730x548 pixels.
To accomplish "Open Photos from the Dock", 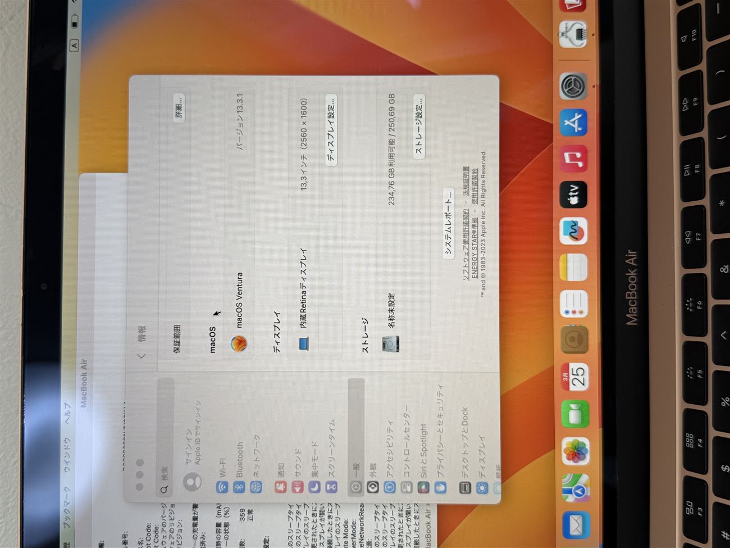I will (x=576, y=451).
